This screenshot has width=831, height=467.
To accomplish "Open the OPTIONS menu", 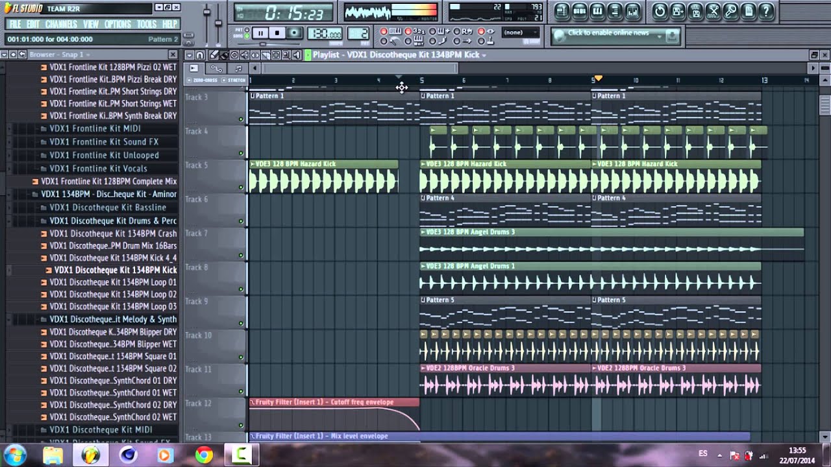I will (118, 24).
